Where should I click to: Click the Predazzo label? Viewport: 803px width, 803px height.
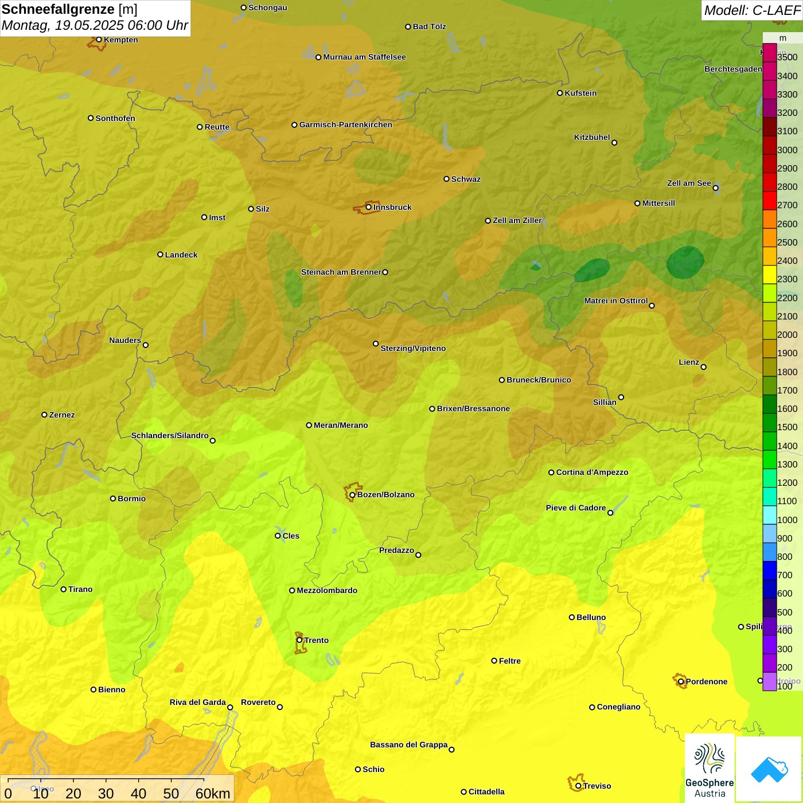tap(396, 550)
